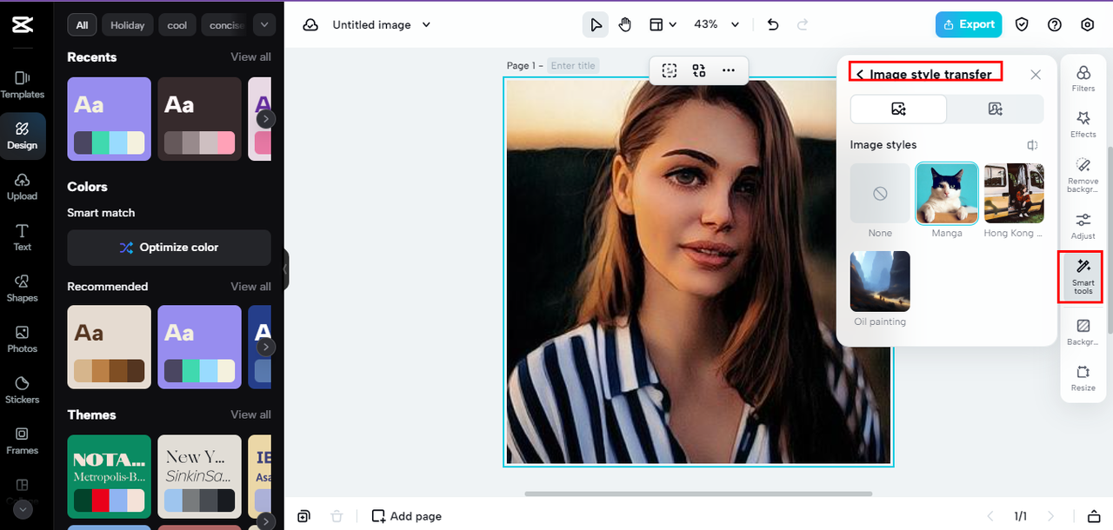
Task: Close the Image style transfer panel
Action: click(1036, 75)
